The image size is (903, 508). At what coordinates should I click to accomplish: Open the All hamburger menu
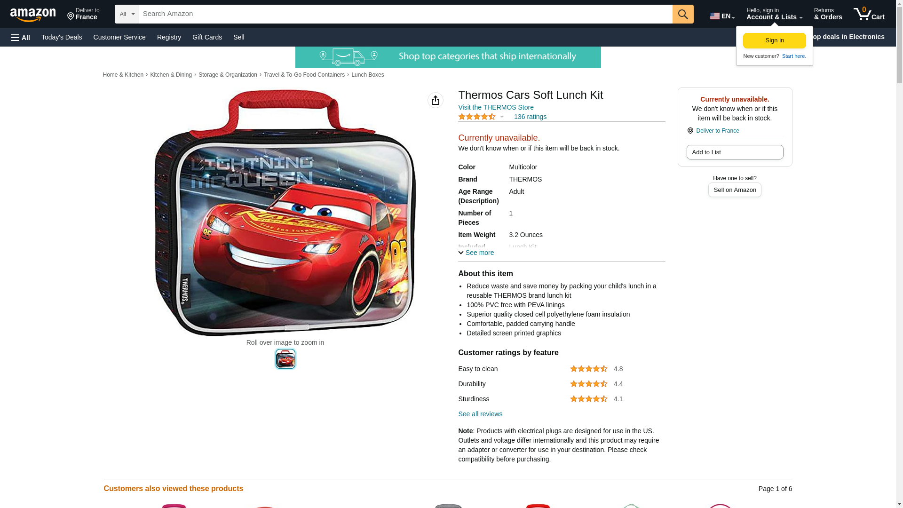[21, 38]
